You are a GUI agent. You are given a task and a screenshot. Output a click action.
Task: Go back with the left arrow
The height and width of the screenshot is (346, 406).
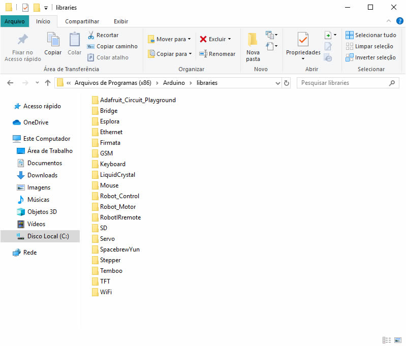click(x=10, y=83)
